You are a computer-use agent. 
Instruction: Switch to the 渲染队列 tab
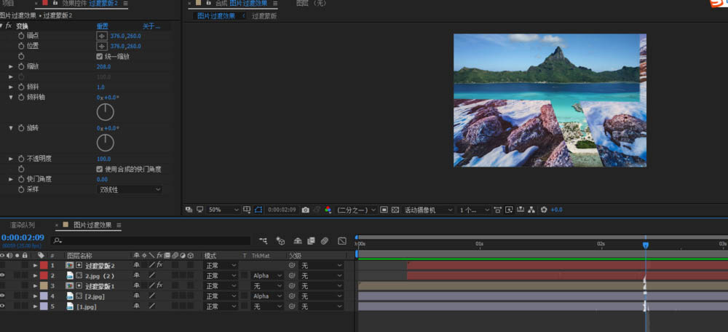(x=22, y=225)
